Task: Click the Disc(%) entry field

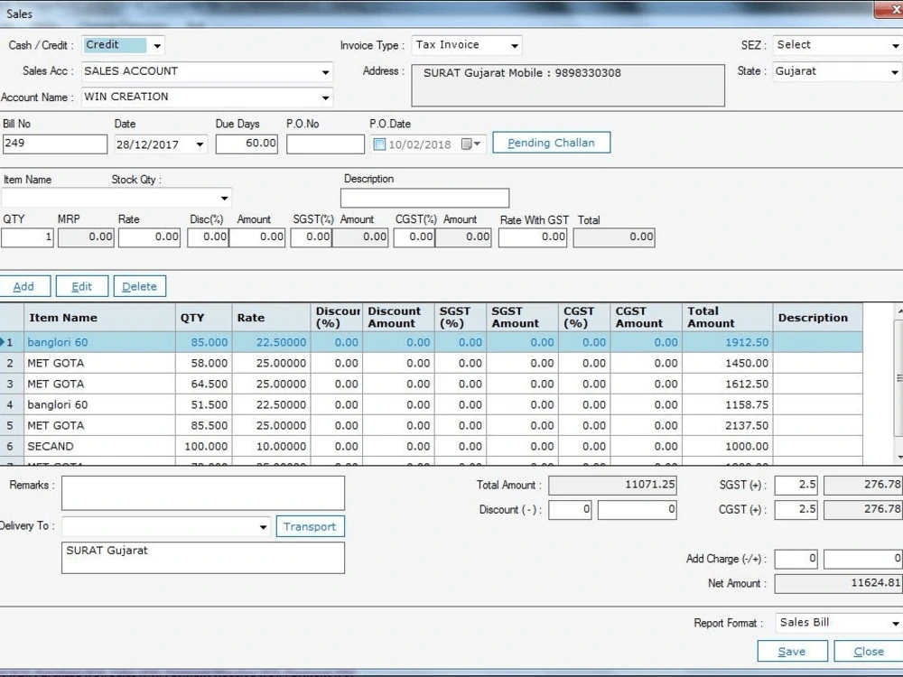Action: [208, 237]
